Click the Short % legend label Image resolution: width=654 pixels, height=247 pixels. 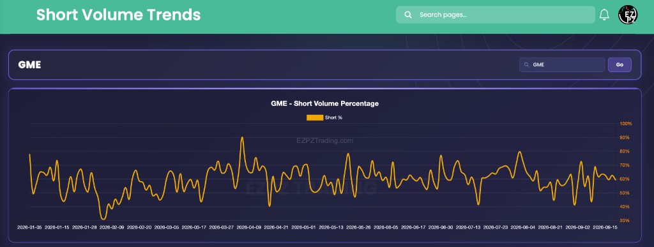point(333,117)
